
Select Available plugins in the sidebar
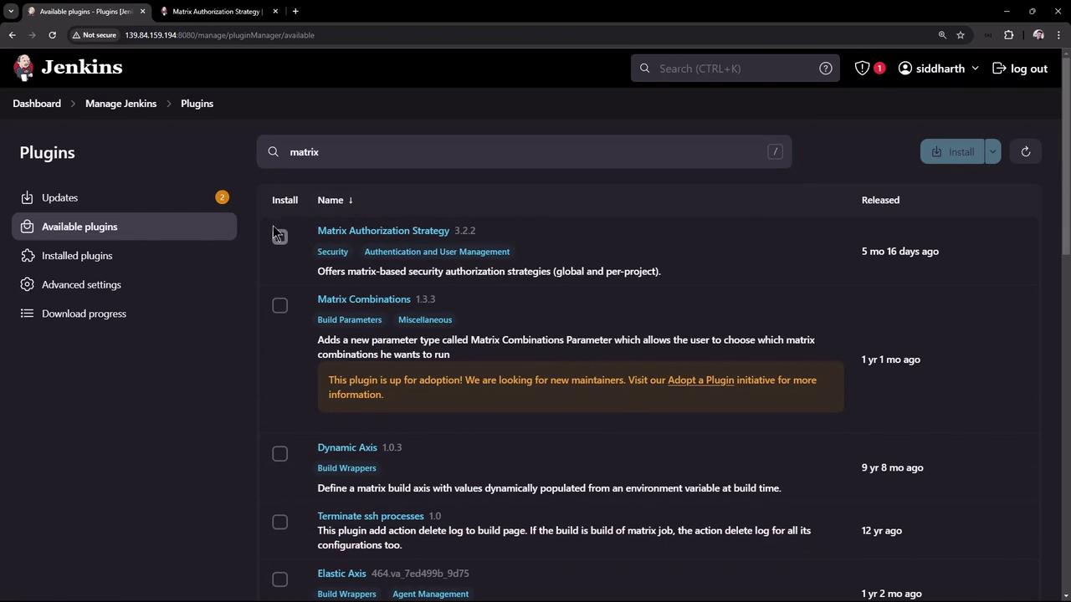125,227
